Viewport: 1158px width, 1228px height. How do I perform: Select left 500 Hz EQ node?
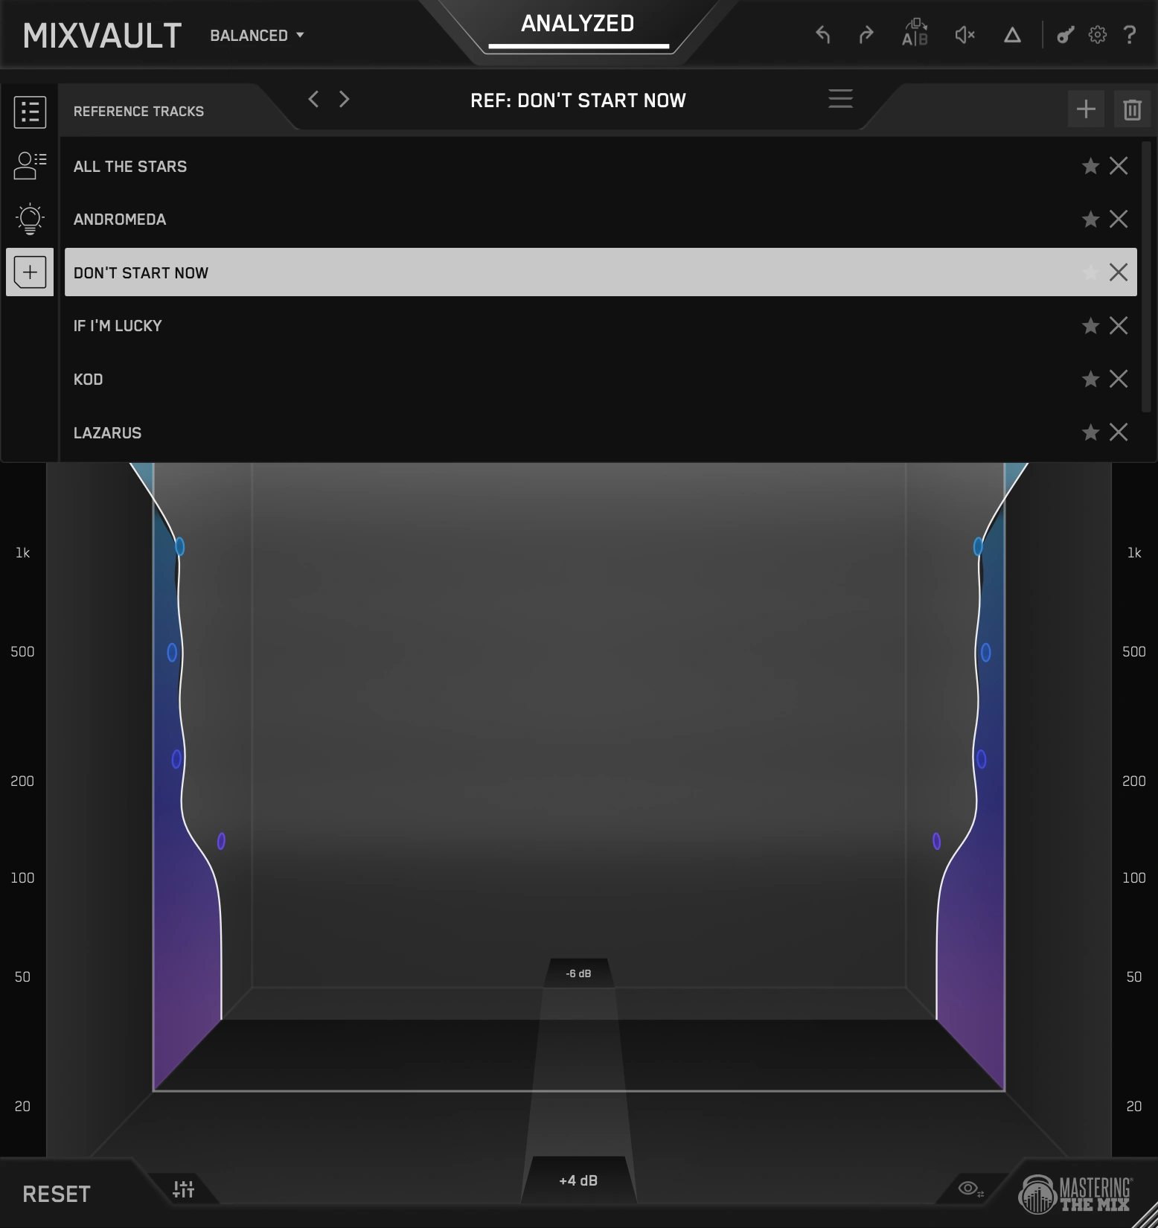pos(172,653)
